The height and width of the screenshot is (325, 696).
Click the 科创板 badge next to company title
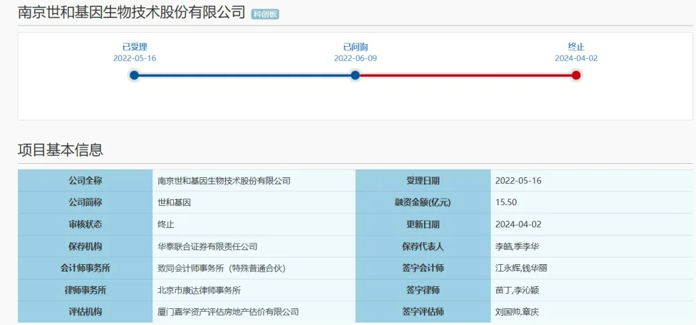(265, 14)
